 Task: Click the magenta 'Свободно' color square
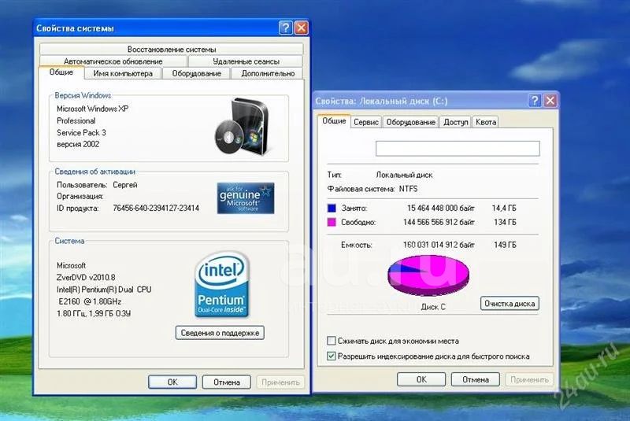coord(332,222)
